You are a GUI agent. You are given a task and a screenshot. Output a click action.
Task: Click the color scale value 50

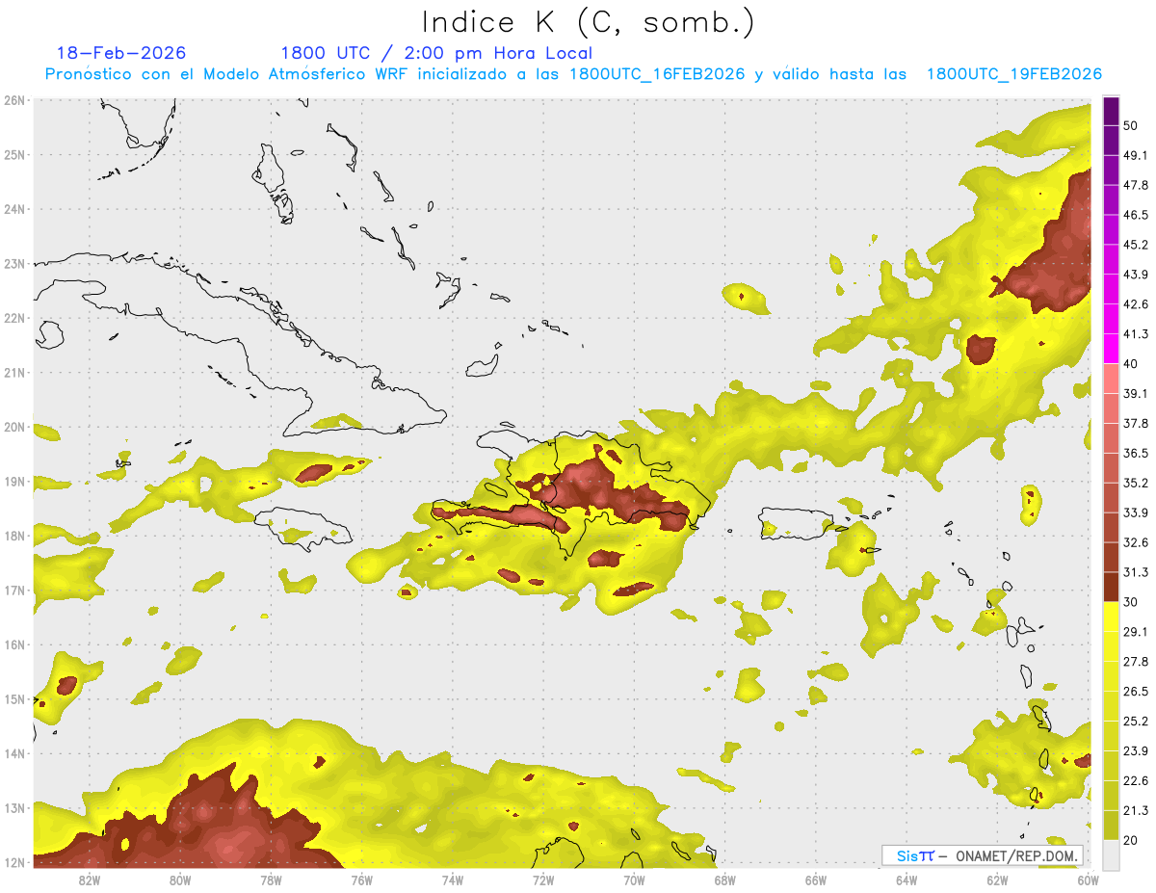click(1131, 125)
